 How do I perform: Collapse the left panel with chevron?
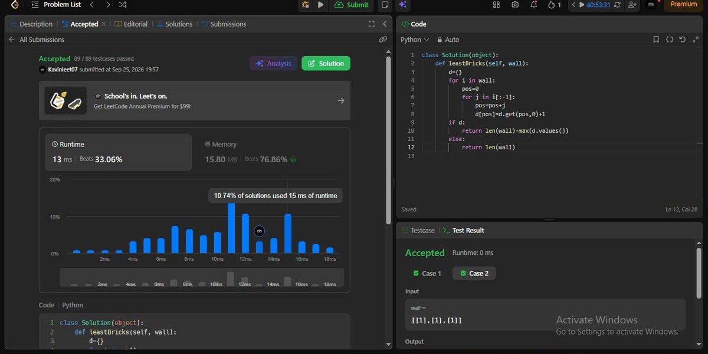pos(385,24)
